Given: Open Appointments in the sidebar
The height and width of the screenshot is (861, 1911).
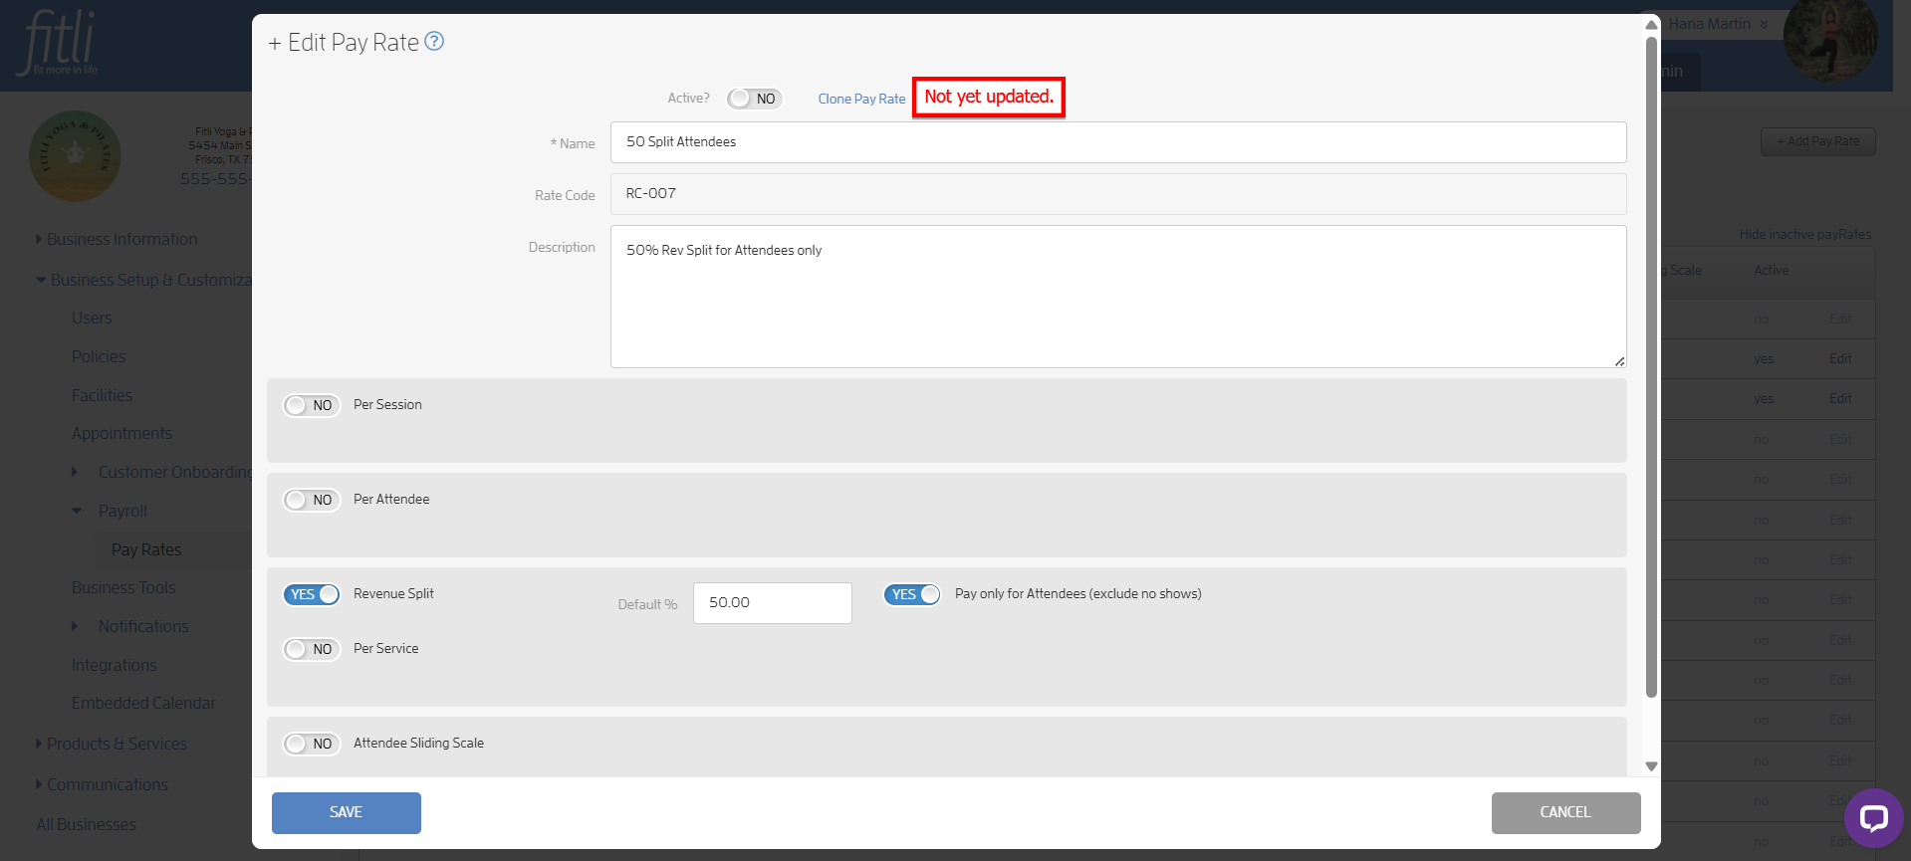Looking at the screenshot, I should coord(121,434).
